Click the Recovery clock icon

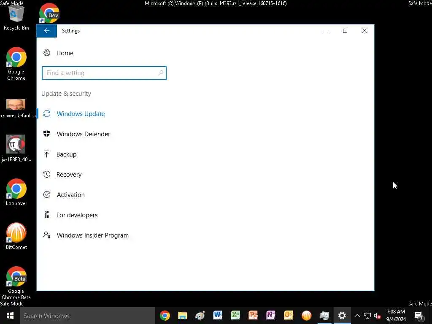click(x=47, y=174)
